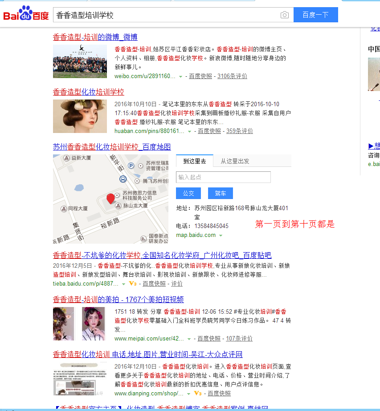Expand dropdown arrow next to meipai.com URL

click(189, 339)
